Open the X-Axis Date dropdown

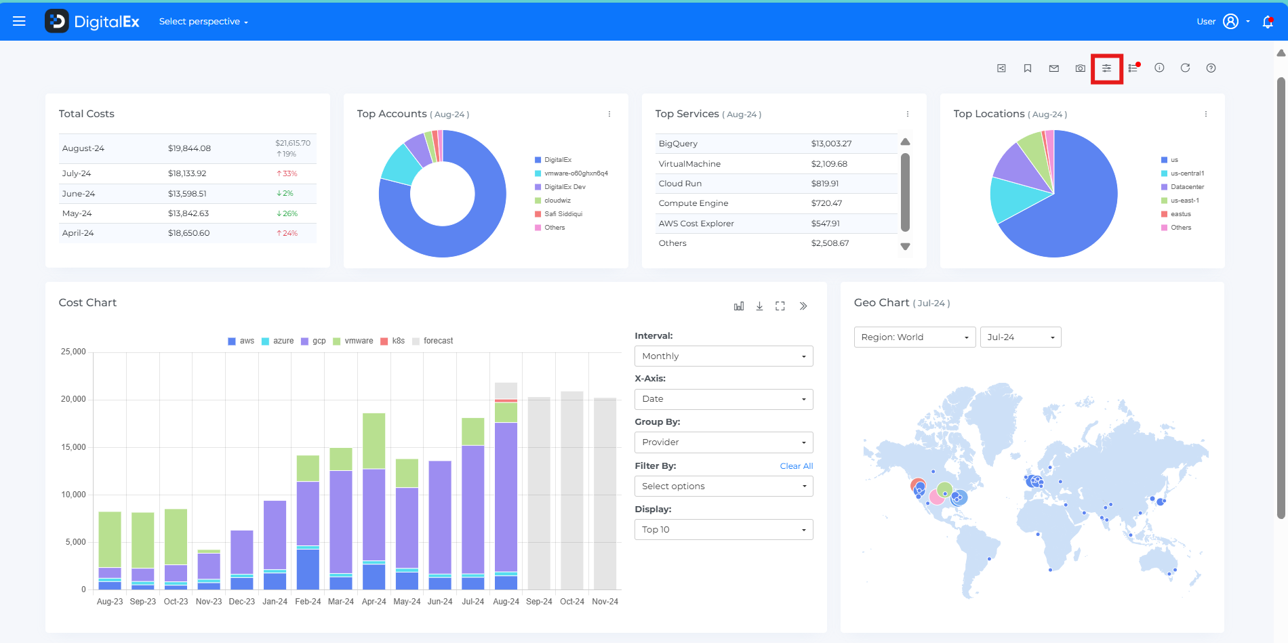click(x=723, y=399)
